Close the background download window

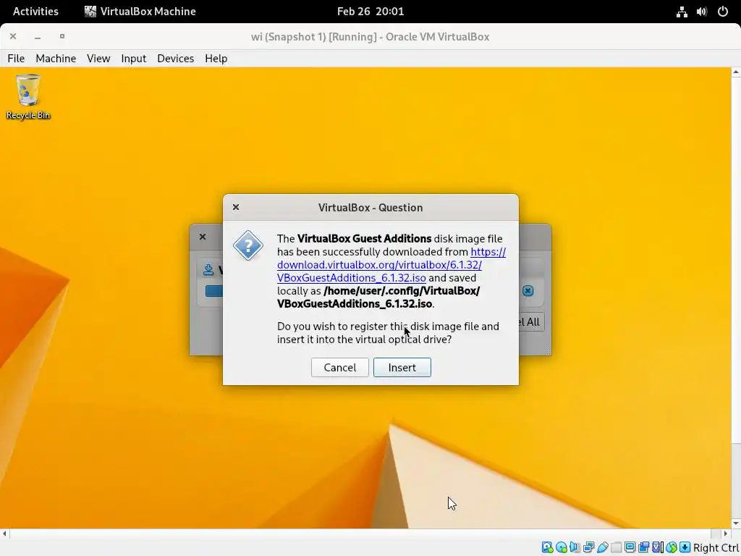(203, 237)
